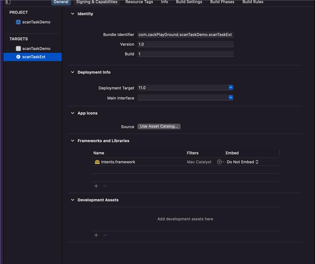315x264 pixels.
Task: Click the scanTaskDemo target app icon
Action: [18, 48]
